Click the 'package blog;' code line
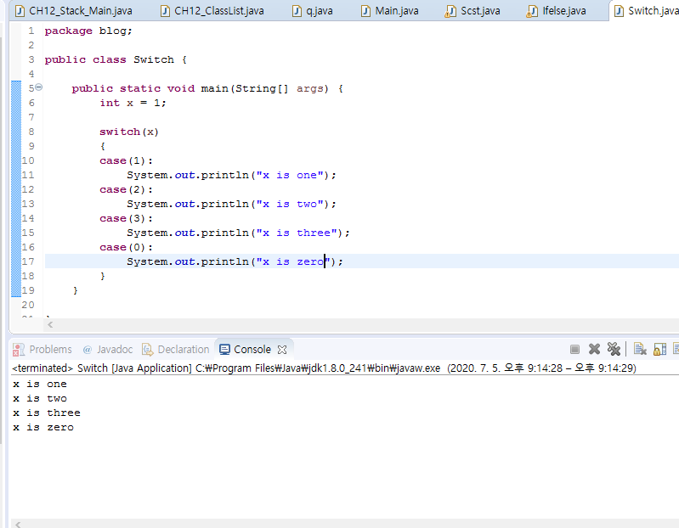Screen dimensions: 679x528 [x=88, y=31]
